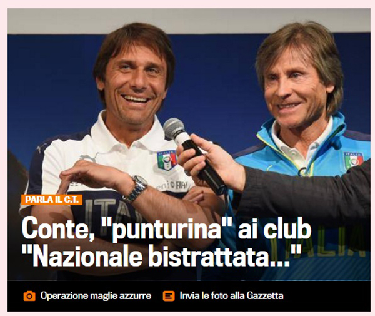This screenshot has height=316, width=375.
Task: Click the orange camera icon
Action: coord(29,296)
